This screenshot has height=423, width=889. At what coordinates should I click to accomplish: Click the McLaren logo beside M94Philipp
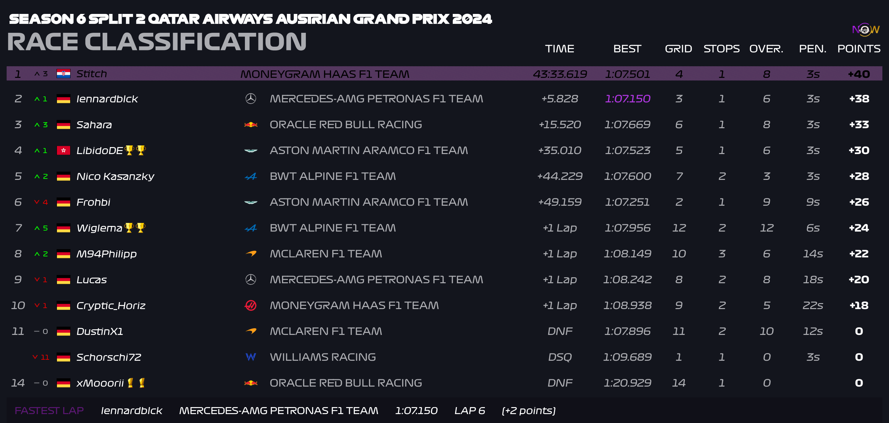click(251, 254)
